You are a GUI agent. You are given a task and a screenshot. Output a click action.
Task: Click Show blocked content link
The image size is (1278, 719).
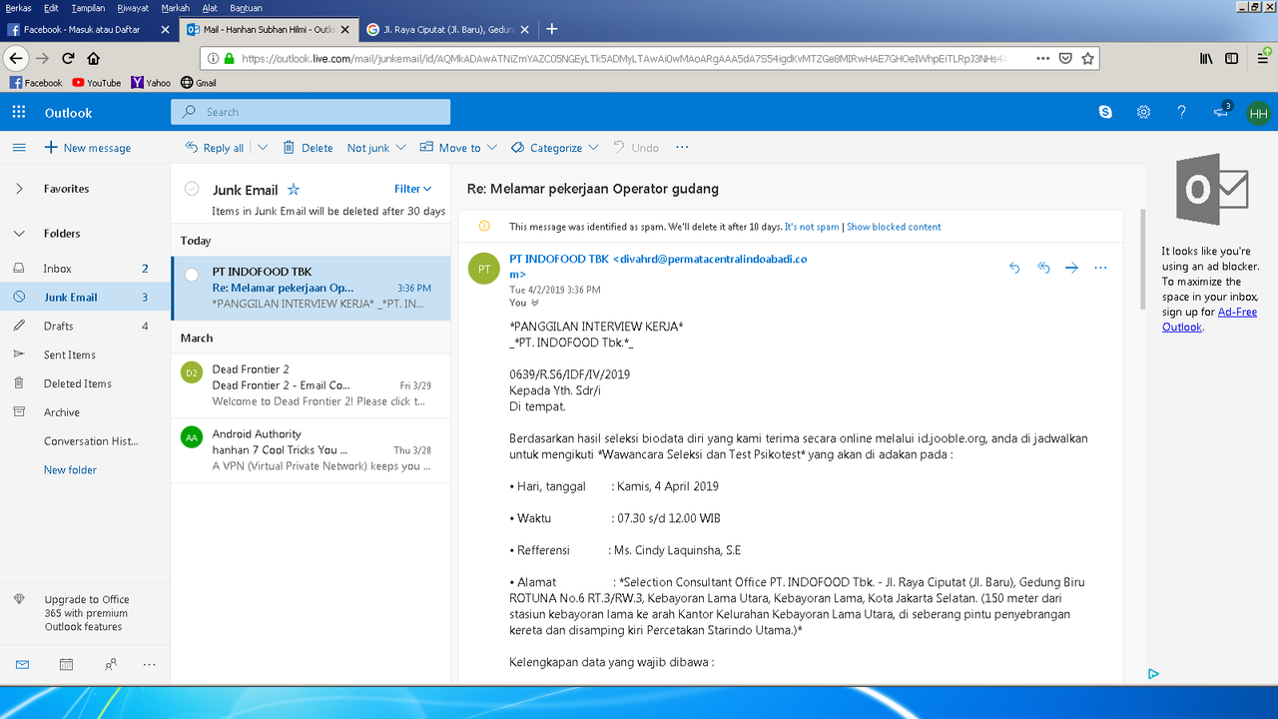(894, 227)
